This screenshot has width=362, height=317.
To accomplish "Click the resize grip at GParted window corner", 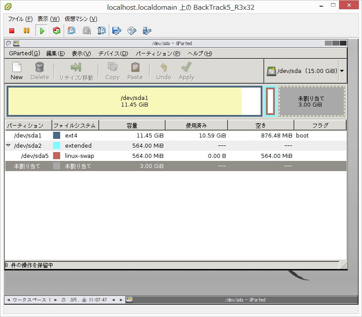I will (343, 265).
